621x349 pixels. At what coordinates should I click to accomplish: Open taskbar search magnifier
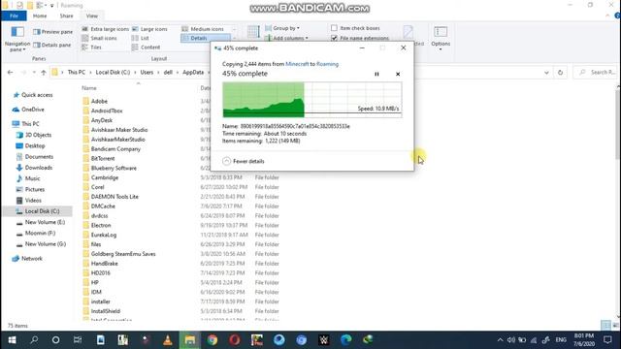pos(34,340)
